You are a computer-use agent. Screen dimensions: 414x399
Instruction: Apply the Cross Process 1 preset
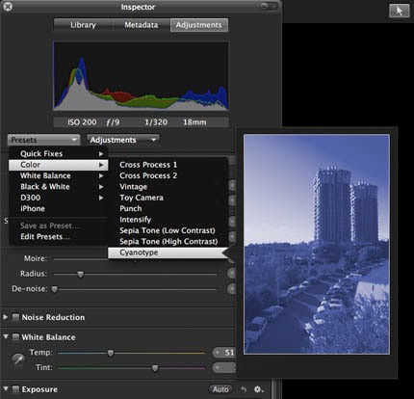click(168, 165)
